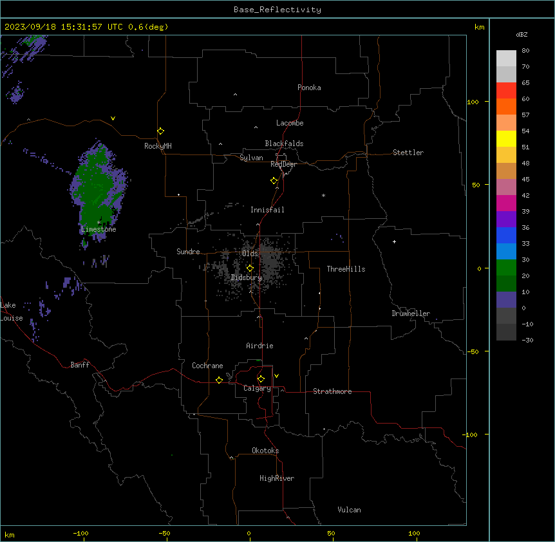The image size is (555, 542).
Task: Click the RockyMH text label
Action: [x=158, y=146]
